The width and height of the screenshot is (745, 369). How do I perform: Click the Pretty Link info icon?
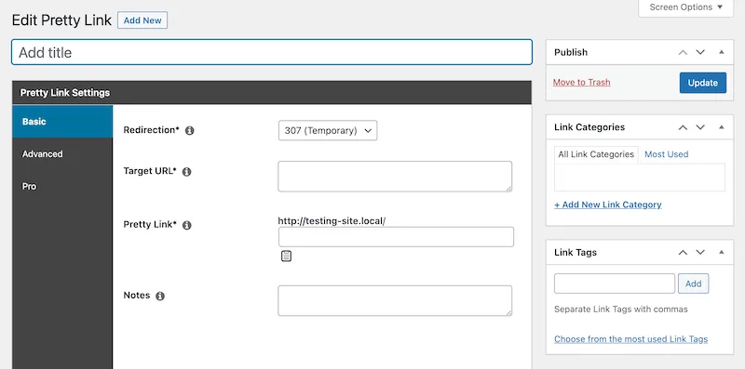[187, 225]
